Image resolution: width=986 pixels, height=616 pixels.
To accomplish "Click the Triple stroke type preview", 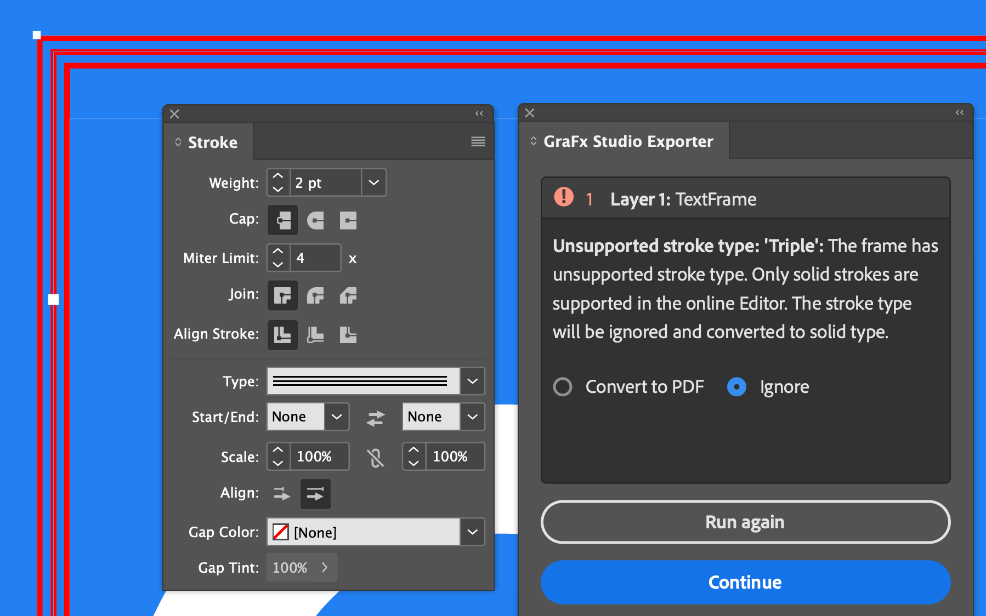I will pyautogui.click(x=363, y=381).
